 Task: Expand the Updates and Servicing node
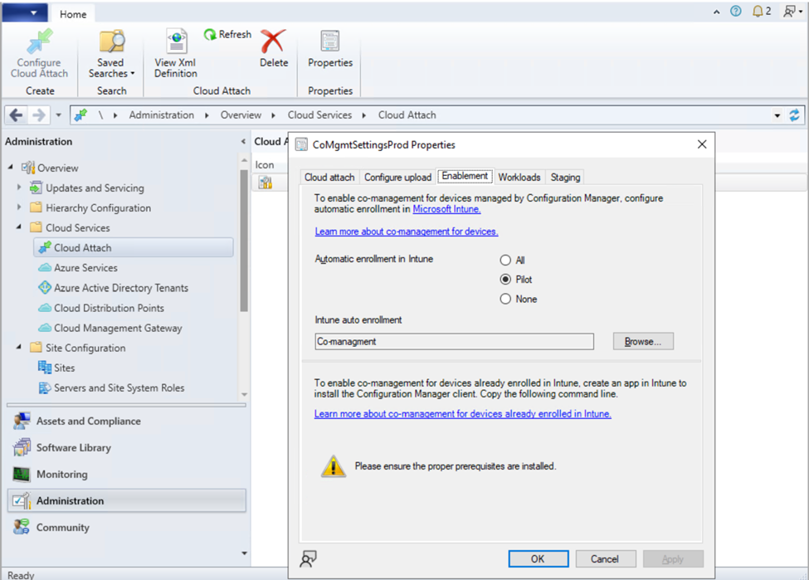pyautogui.click(x=19, y=188)
